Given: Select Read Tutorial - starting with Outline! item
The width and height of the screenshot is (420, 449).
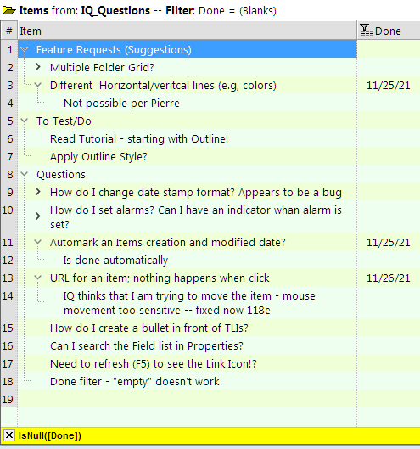Looking at the screenshot, I should tap(139, 139).
